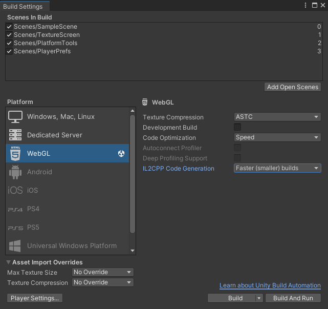
Task: Choose the Android robot platform icon
Action: point(15,172)
